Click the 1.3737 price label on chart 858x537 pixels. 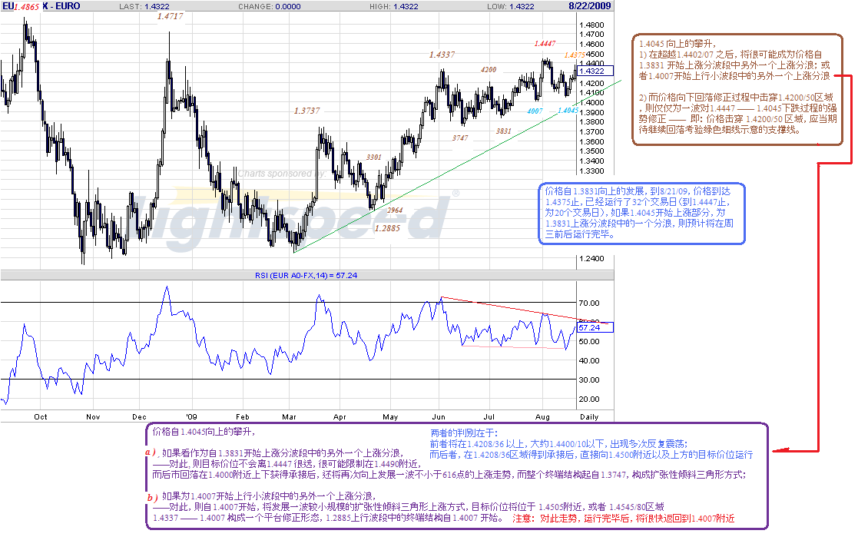coord(307,111)
